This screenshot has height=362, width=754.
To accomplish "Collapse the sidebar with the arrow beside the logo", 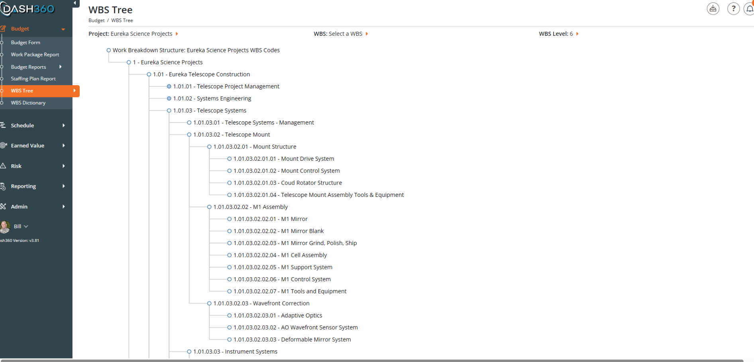I will click(75, 3).
